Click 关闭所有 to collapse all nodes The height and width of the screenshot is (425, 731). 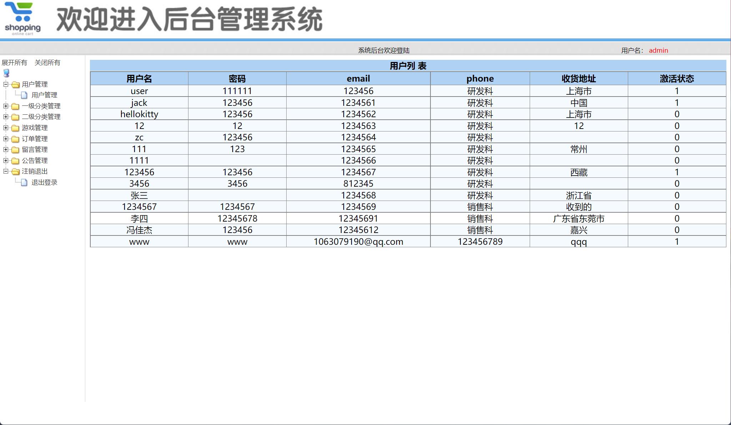point(48,63)
